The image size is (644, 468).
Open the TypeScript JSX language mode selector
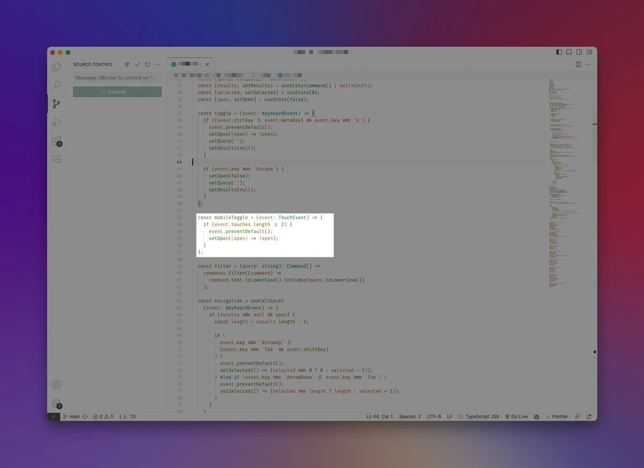[x=479, y=417]
